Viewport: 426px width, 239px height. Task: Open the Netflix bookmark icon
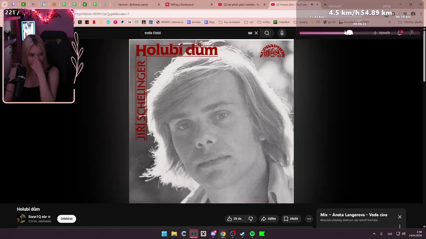[94, 22]
